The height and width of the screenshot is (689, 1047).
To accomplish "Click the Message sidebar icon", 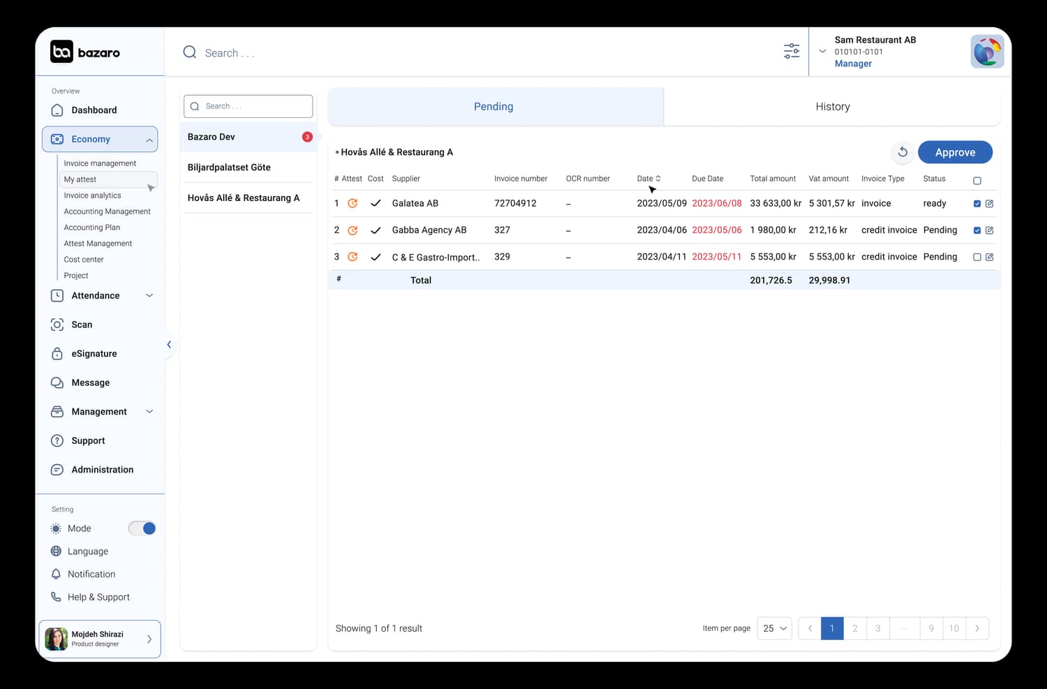I will [57, 383].
